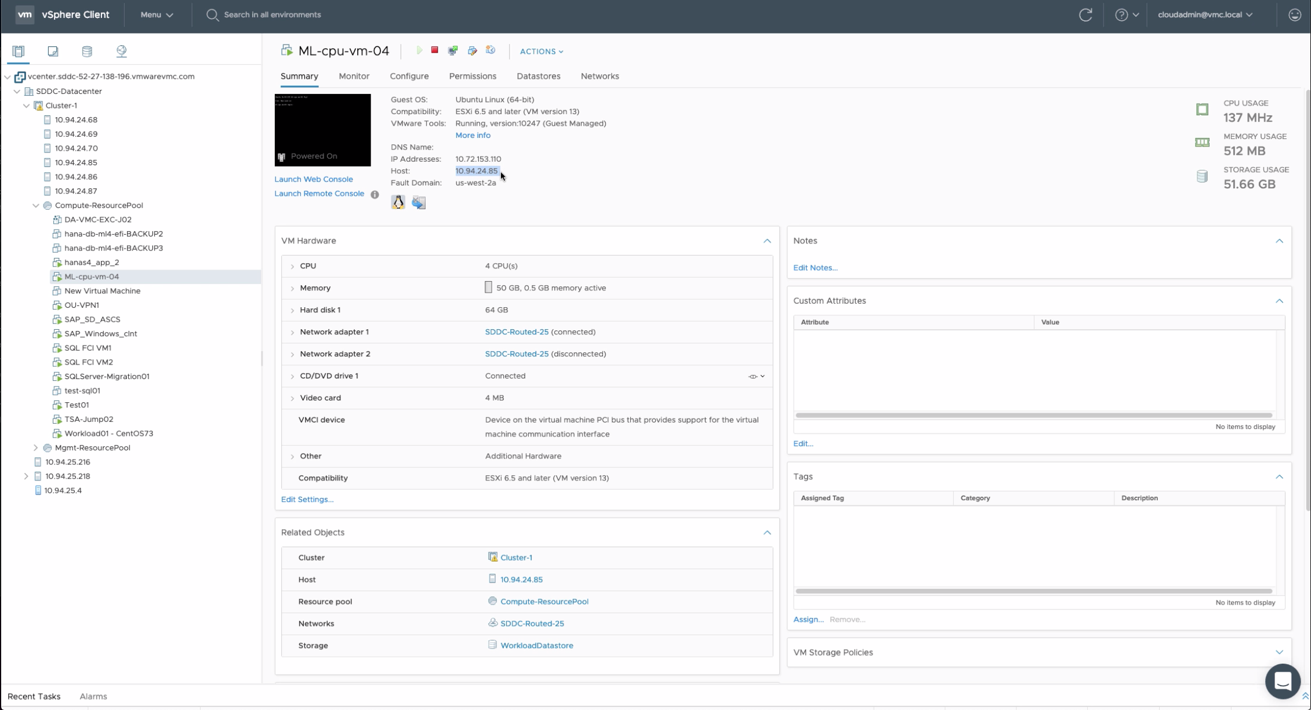Open the Hosts and Clusters inventory view
This screenshot has height=710, width=1311.
pyautogui.click(x=19, y=52)
